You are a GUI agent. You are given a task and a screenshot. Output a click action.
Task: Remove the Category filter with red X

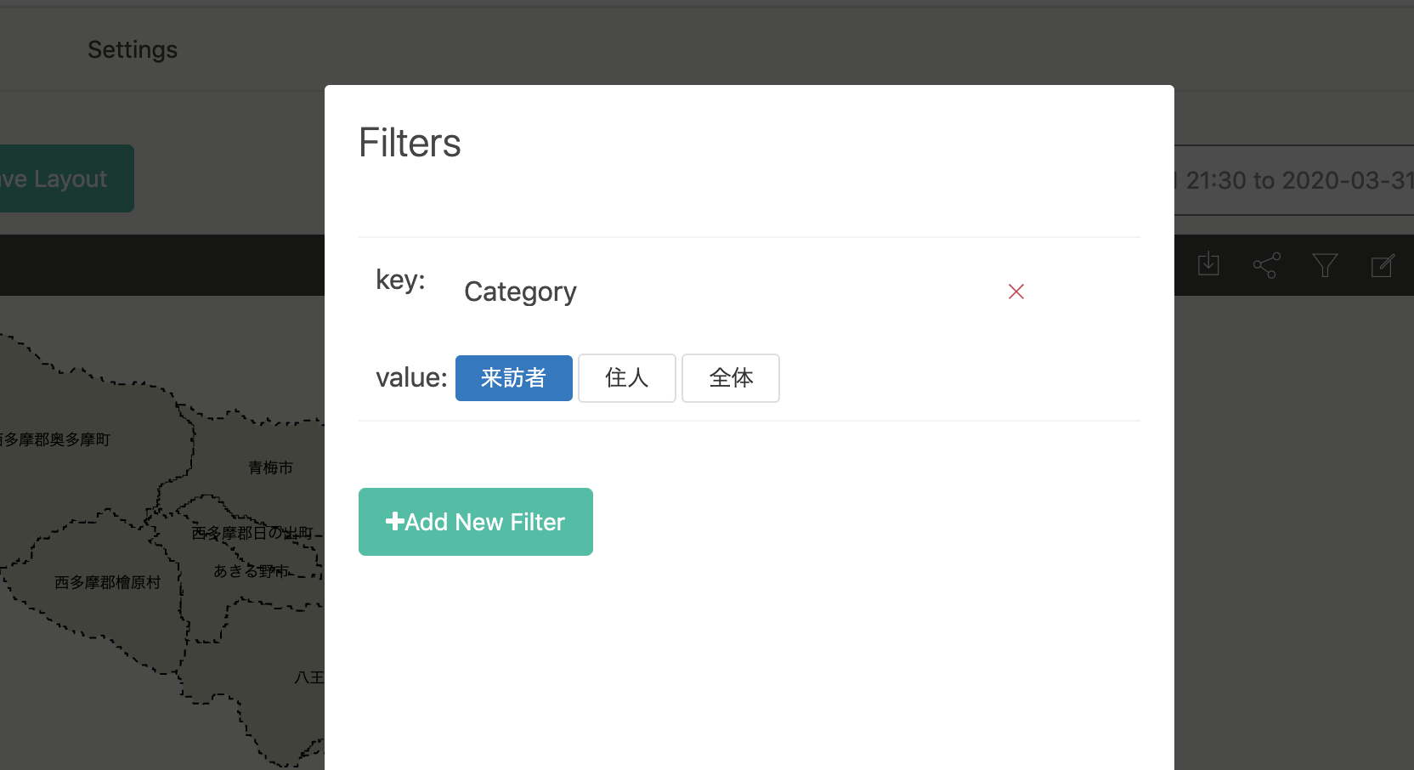tap(1015, 292)
